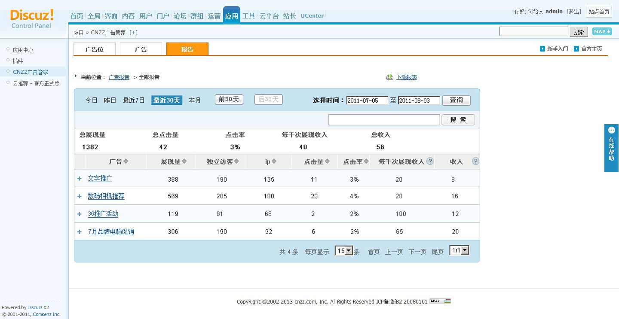Expand the 7月品牌电脑促销 row
Screen dimensions: 619x319
80,232
